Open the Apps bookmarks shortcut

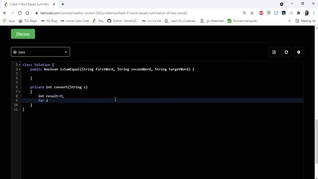(x=9, y=21)
